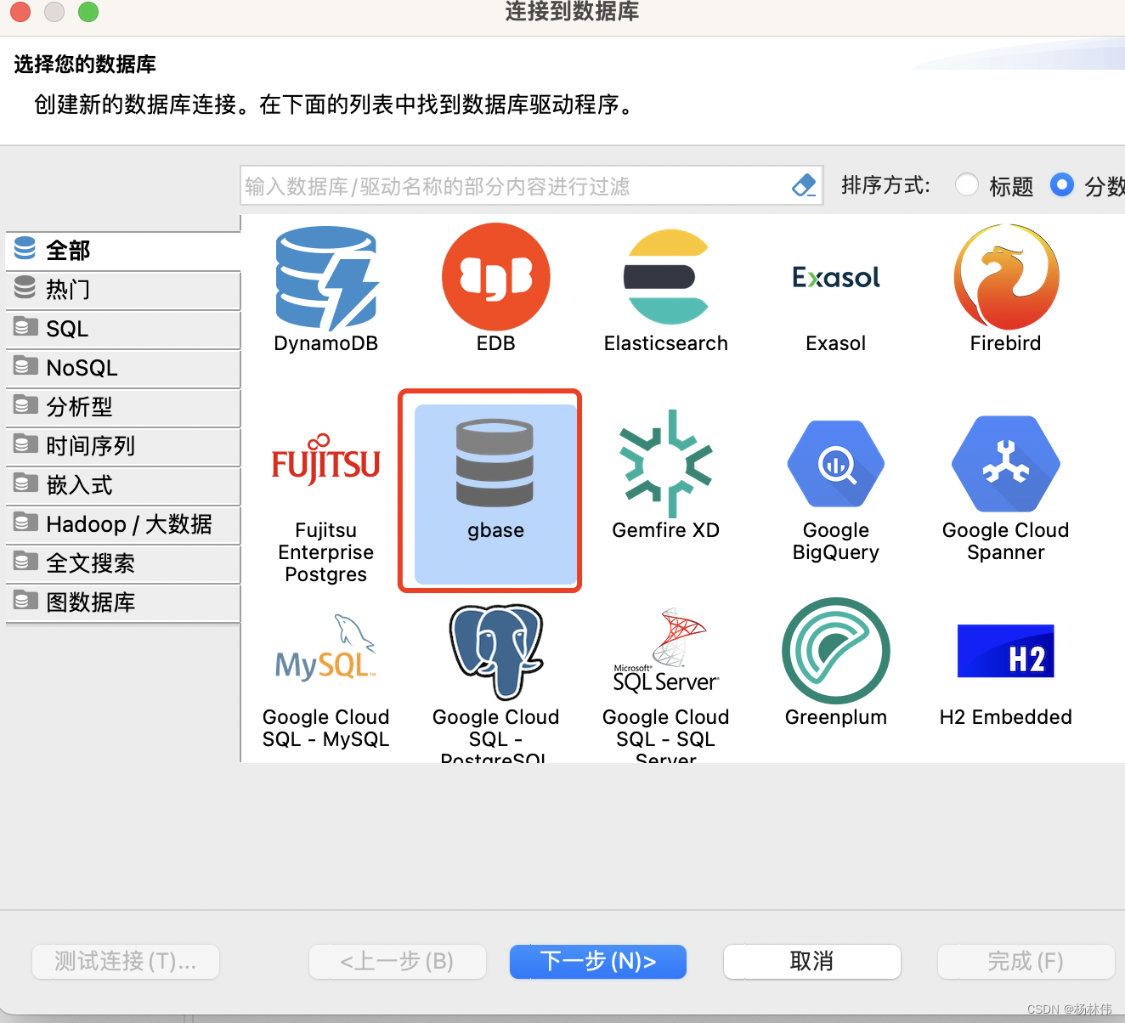The height and width of the screenshot is (1023, 1125).
Task: Switch to the 全文搜索 category
Action: click(123, 563)
